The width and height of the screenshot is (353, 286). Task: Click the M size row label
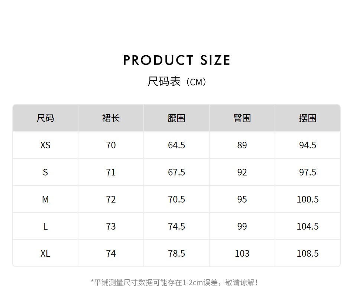45,199
